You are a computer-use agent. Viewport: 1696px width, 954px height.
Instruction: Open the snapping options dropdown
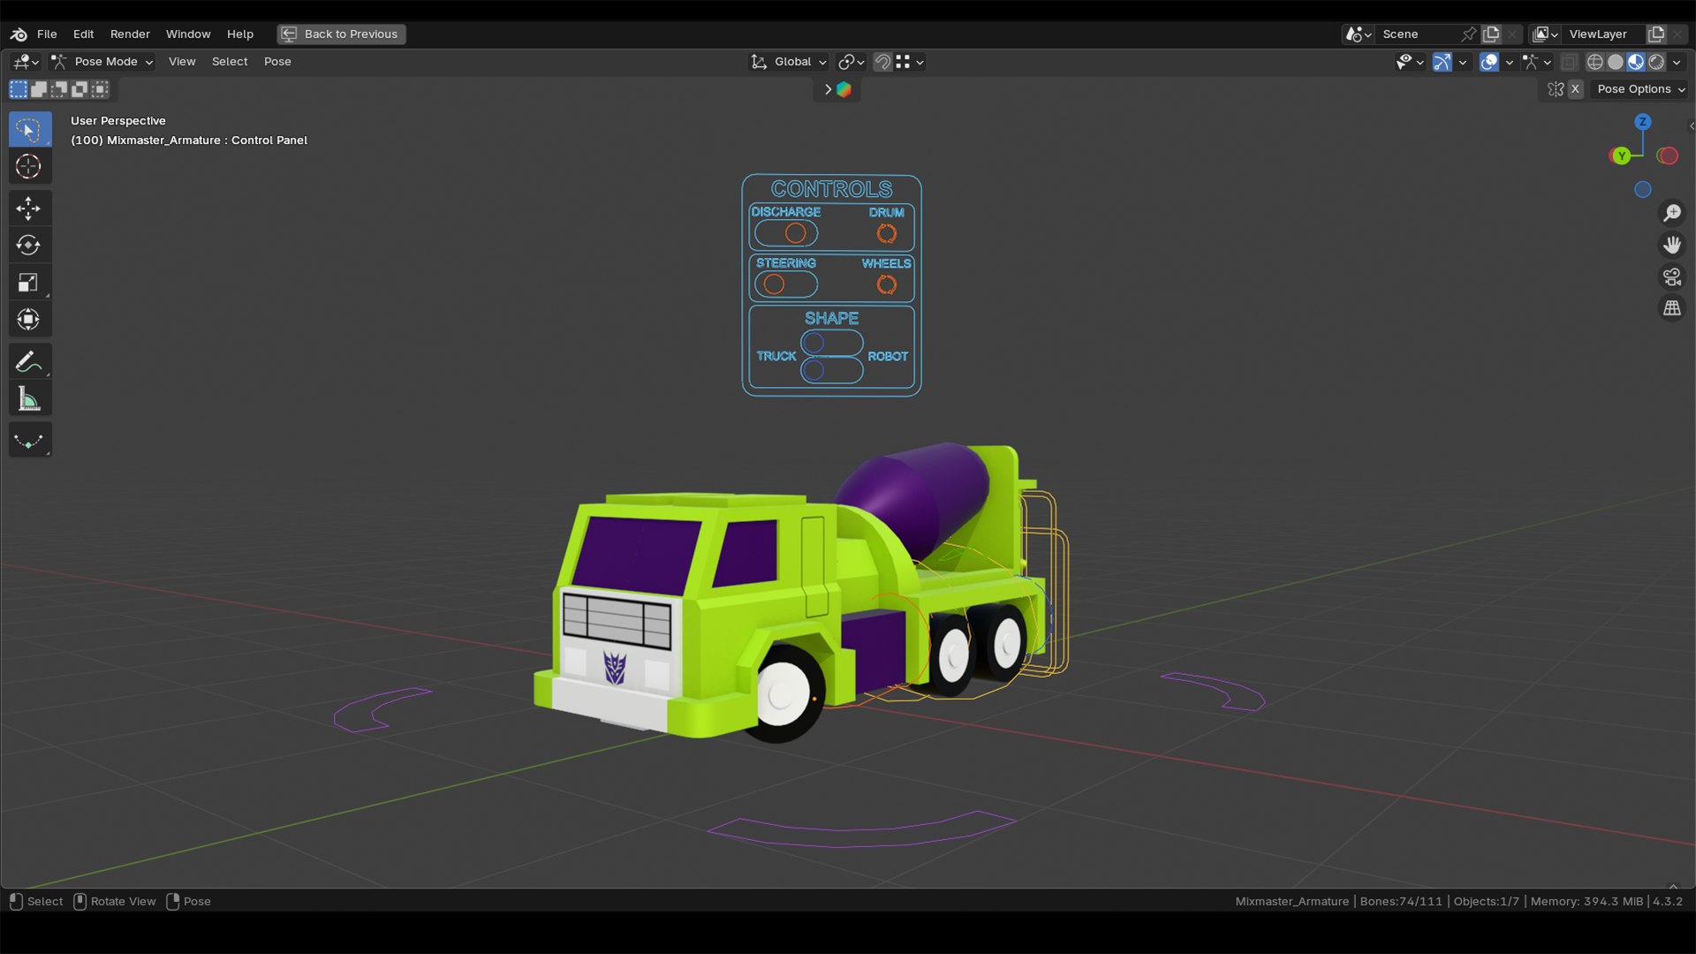[910, 62]
